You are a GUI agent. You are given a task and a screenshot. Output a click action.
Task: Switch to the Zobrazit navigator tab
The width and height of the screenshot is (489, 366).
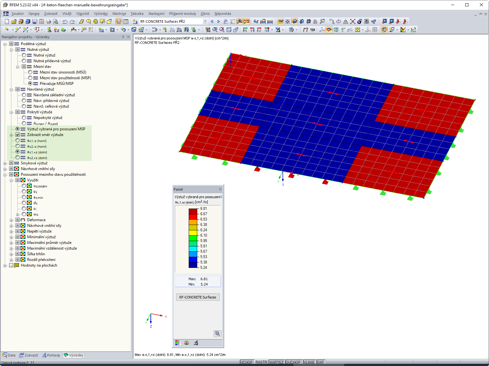tap(28, 355)
